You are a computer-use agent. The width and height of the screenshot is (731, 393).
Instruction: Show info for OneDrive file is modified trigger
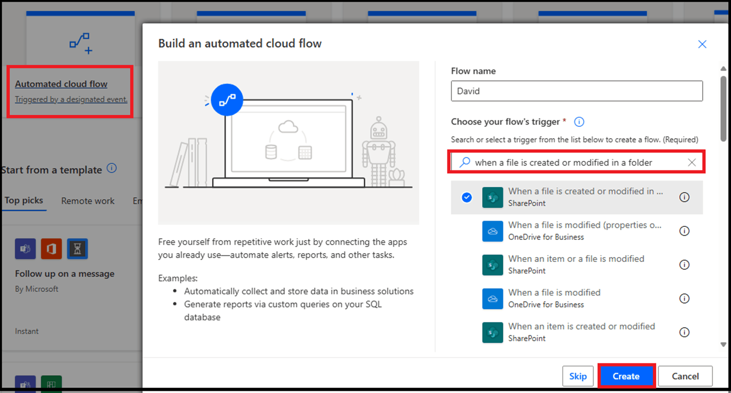684,299
